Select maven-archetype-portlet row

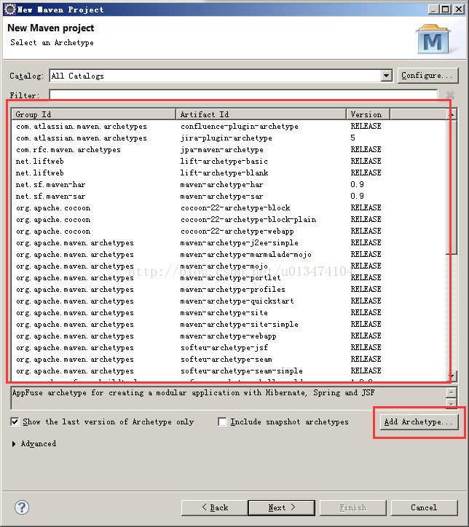[x=229, y=277]
